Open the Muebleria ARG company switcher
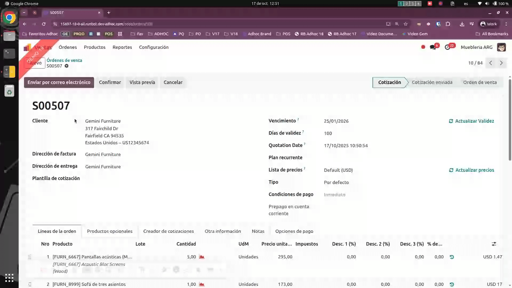Image resolution: width=512 pixels, height=288 pixels. (x=476, y=47)
